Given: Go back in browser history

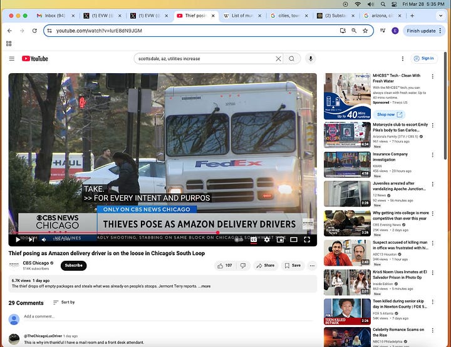Looking at the screenshot, I should tap(9, 31).
